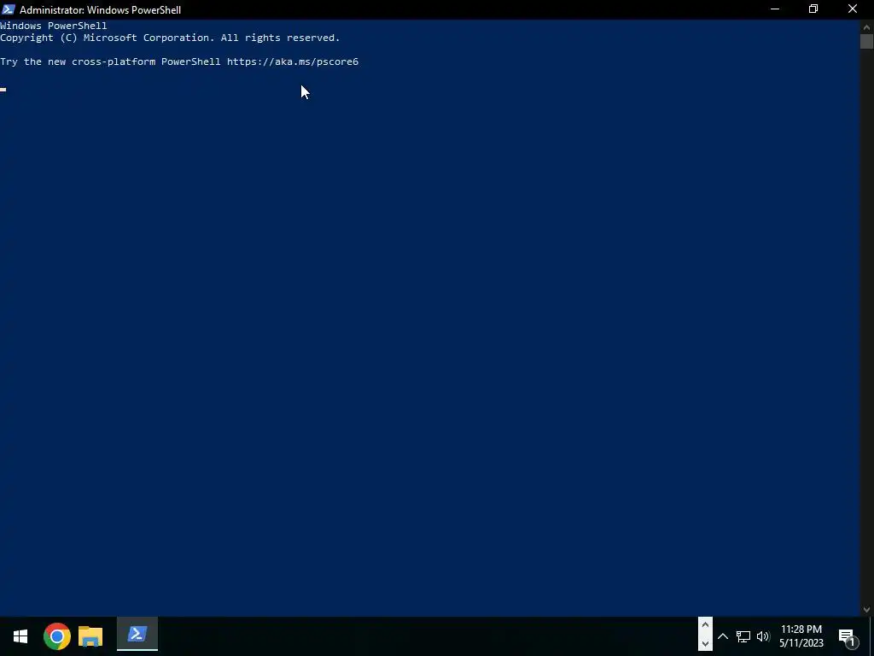Close the PowerShell window
Image resolution: width=874 pixels, height=656 pixels.
tap(853, 9)
